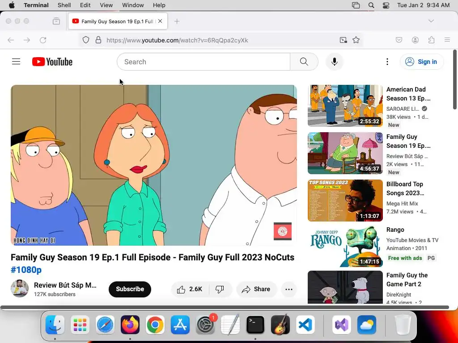
Task: Open the View menu
Action: tap(106, 5)
